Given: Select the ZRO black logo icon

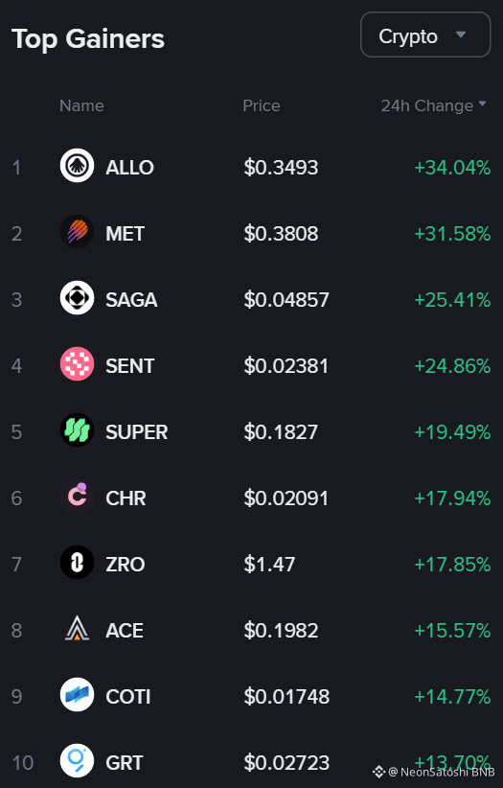Looking at the screenshot, I should [77, 563].
